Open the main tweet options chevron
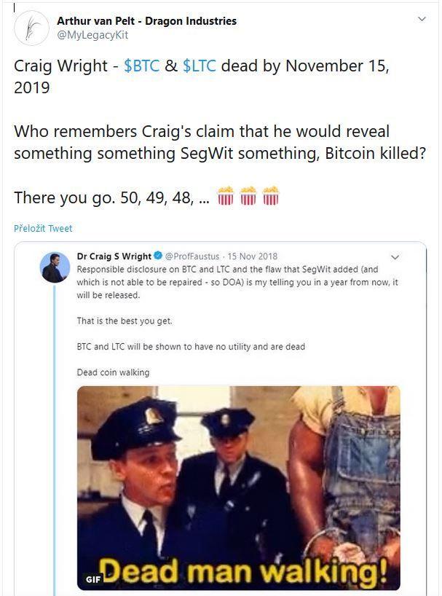This screenshot has width=442, height=596. [x=422, y=19]
